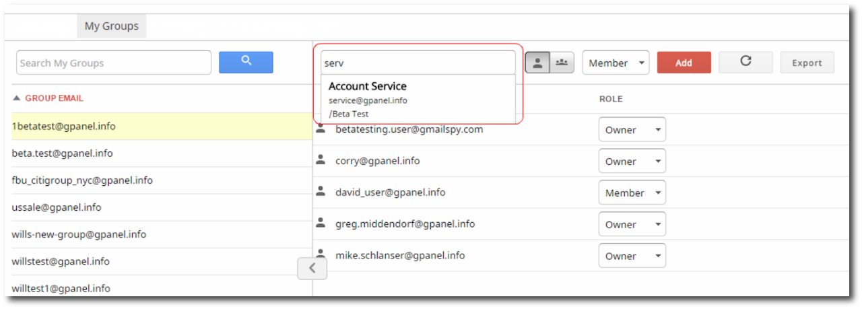The height and width of the screenshot is (309, 862).
Task: Choose Account Service from the suggestion list
Action: tap(368, 86)
